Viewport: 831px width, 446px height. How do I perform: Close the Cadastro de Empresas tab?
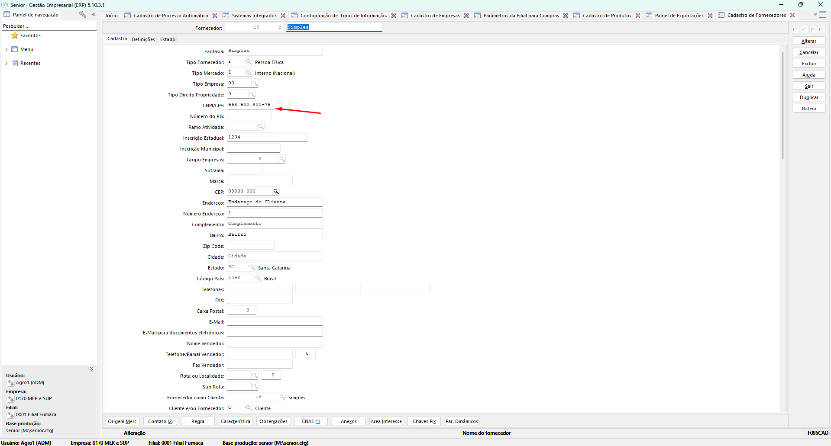tap(466, 16)
